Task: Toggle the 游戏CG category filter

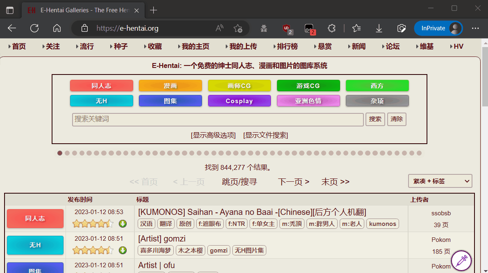Action: coord(308,86)
